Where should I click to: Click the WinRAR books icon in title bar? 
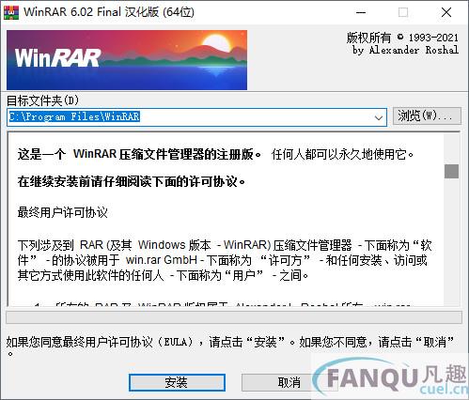click(11, 12)
